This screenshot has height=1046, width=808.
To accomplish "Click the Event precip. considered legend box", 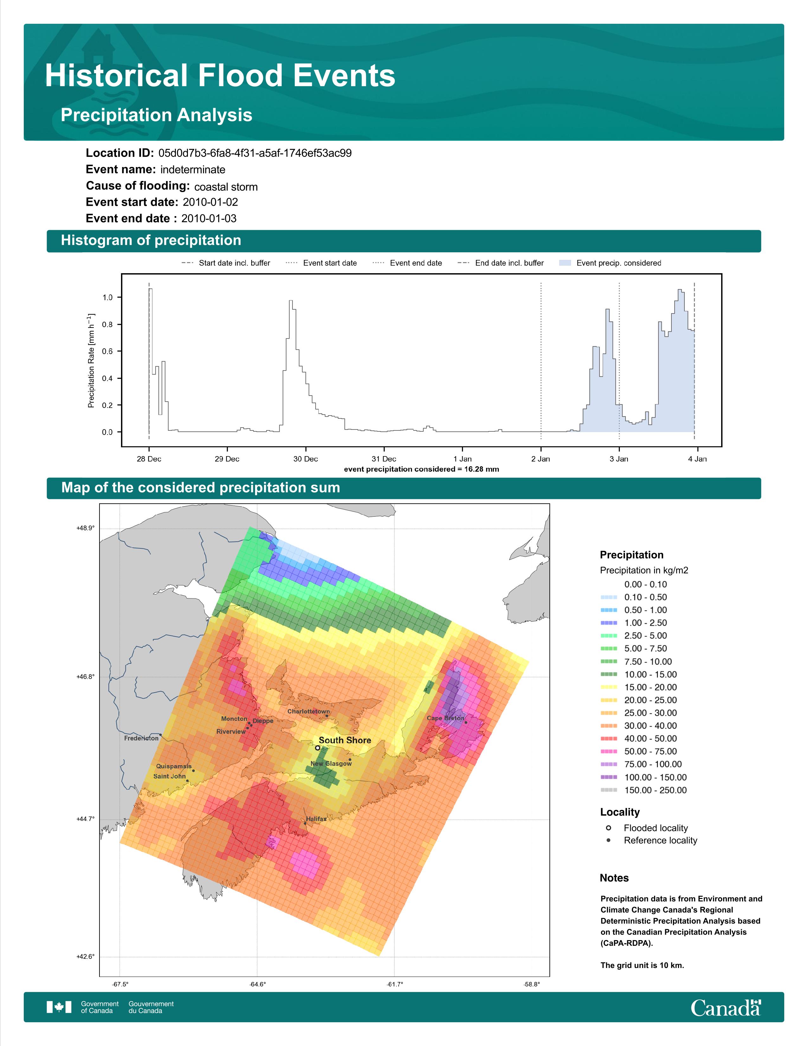I will pyautogui.click(x=565, y=263).
